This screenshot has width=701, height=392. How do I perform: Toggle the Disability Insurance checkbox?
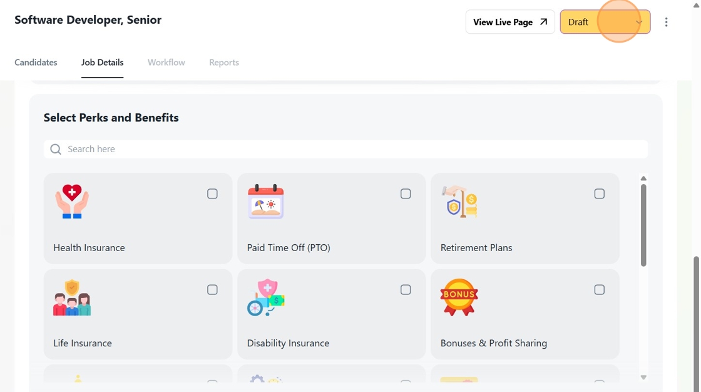[x=406, y=290]
